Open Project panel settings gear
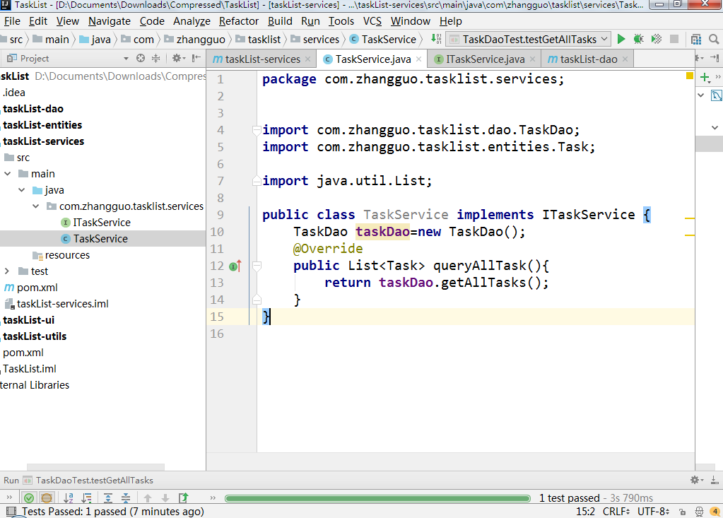The width and height of the screenshot is (723, 518). 178,59
